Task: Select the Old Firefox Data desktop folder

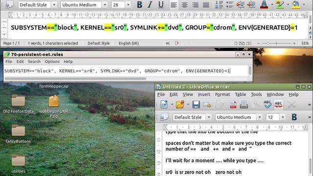Action: 18,104
